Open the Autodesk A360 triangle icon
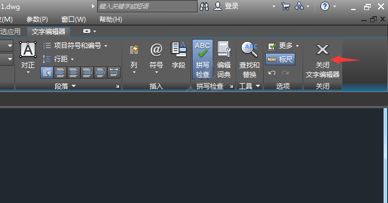The width and height of the screenshot is (388, 203). (x=299, y=6)
